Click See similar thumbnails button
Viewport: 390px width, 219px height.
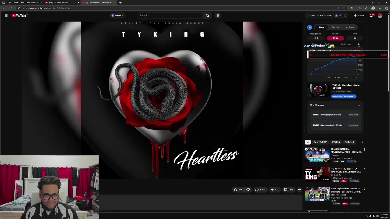[x=344, y=96]
